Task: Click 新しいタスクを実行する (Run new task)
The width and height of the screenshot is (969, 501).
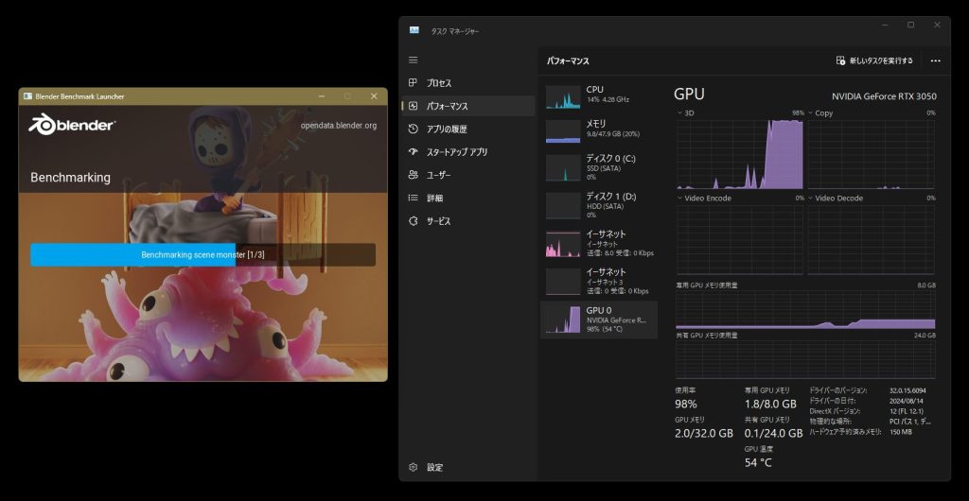Action: (874, 60)
